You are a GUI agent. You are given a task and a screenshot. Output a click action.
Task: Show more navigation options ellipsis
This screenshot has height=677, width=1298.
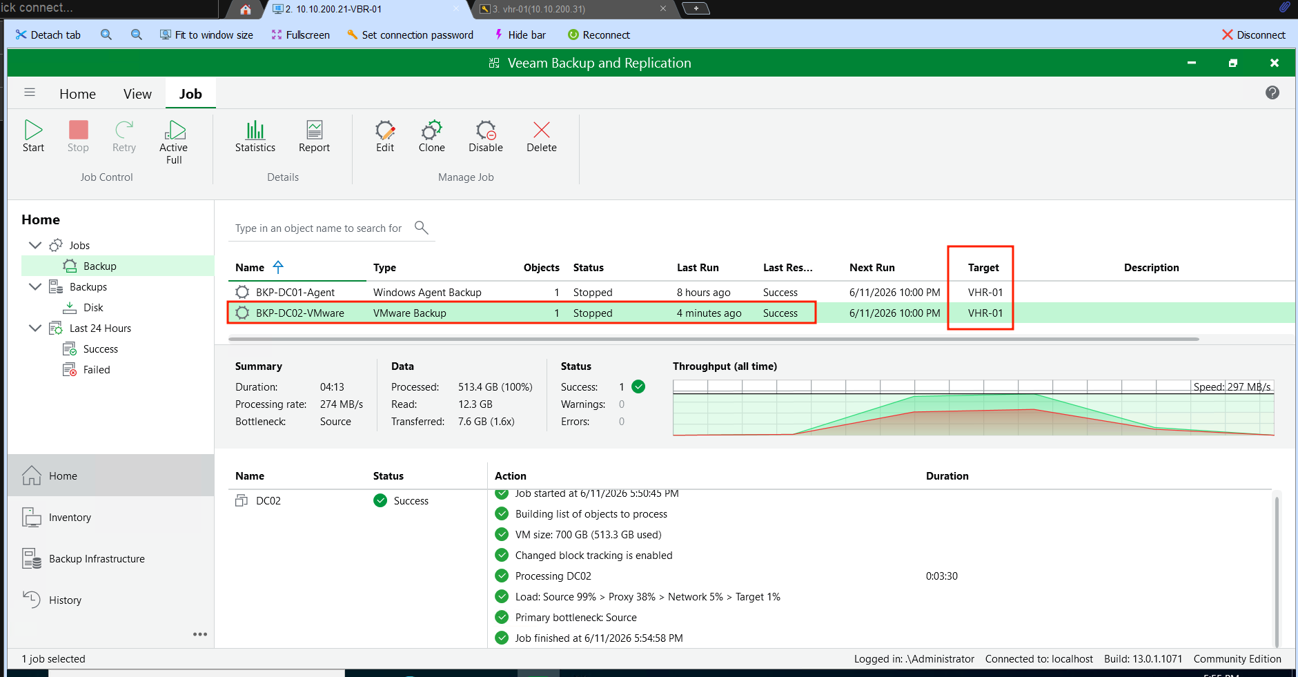(200, 634)
